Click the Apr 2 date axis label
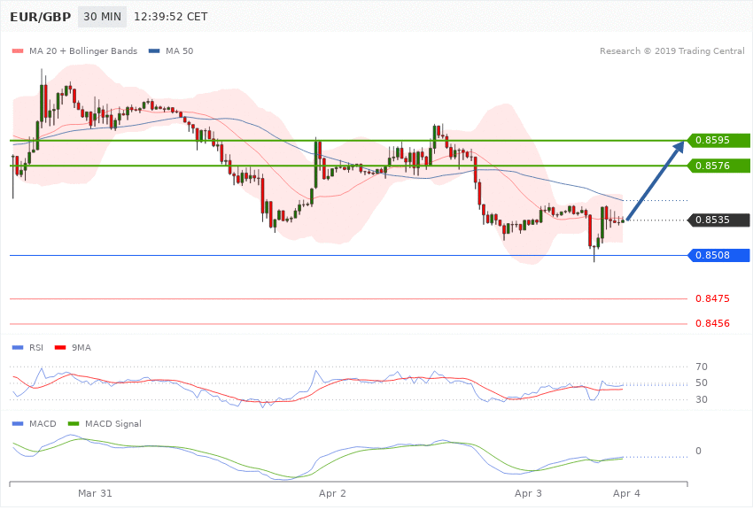753x510 pixels. (x=332, y=493)
